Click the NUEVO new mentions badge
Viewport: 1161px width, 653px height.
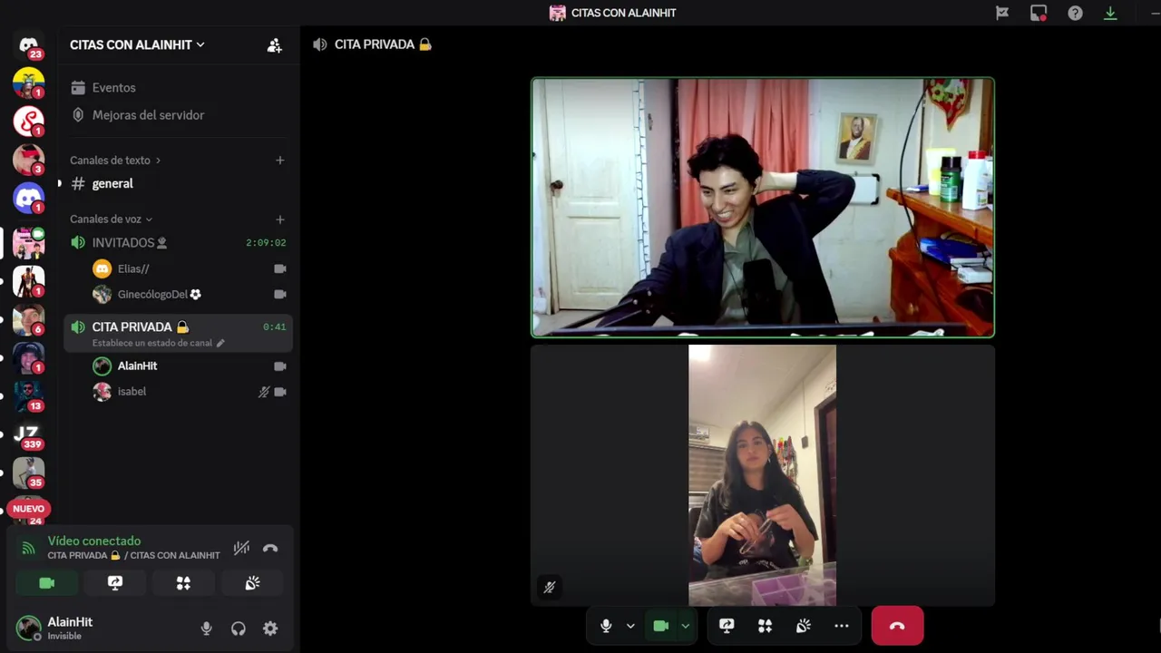tap(28, 509)
